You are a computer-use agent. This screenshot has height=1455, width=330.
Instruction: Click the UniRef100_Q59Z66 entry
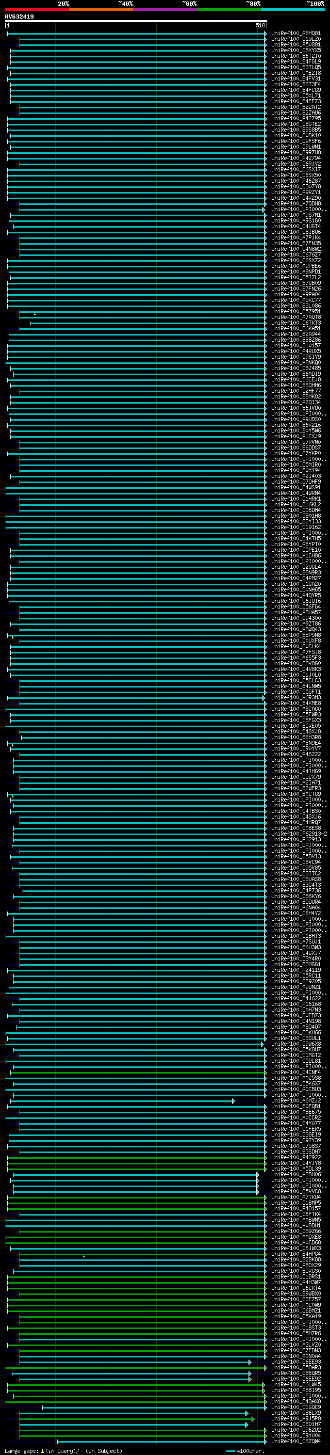[296, 1231]
